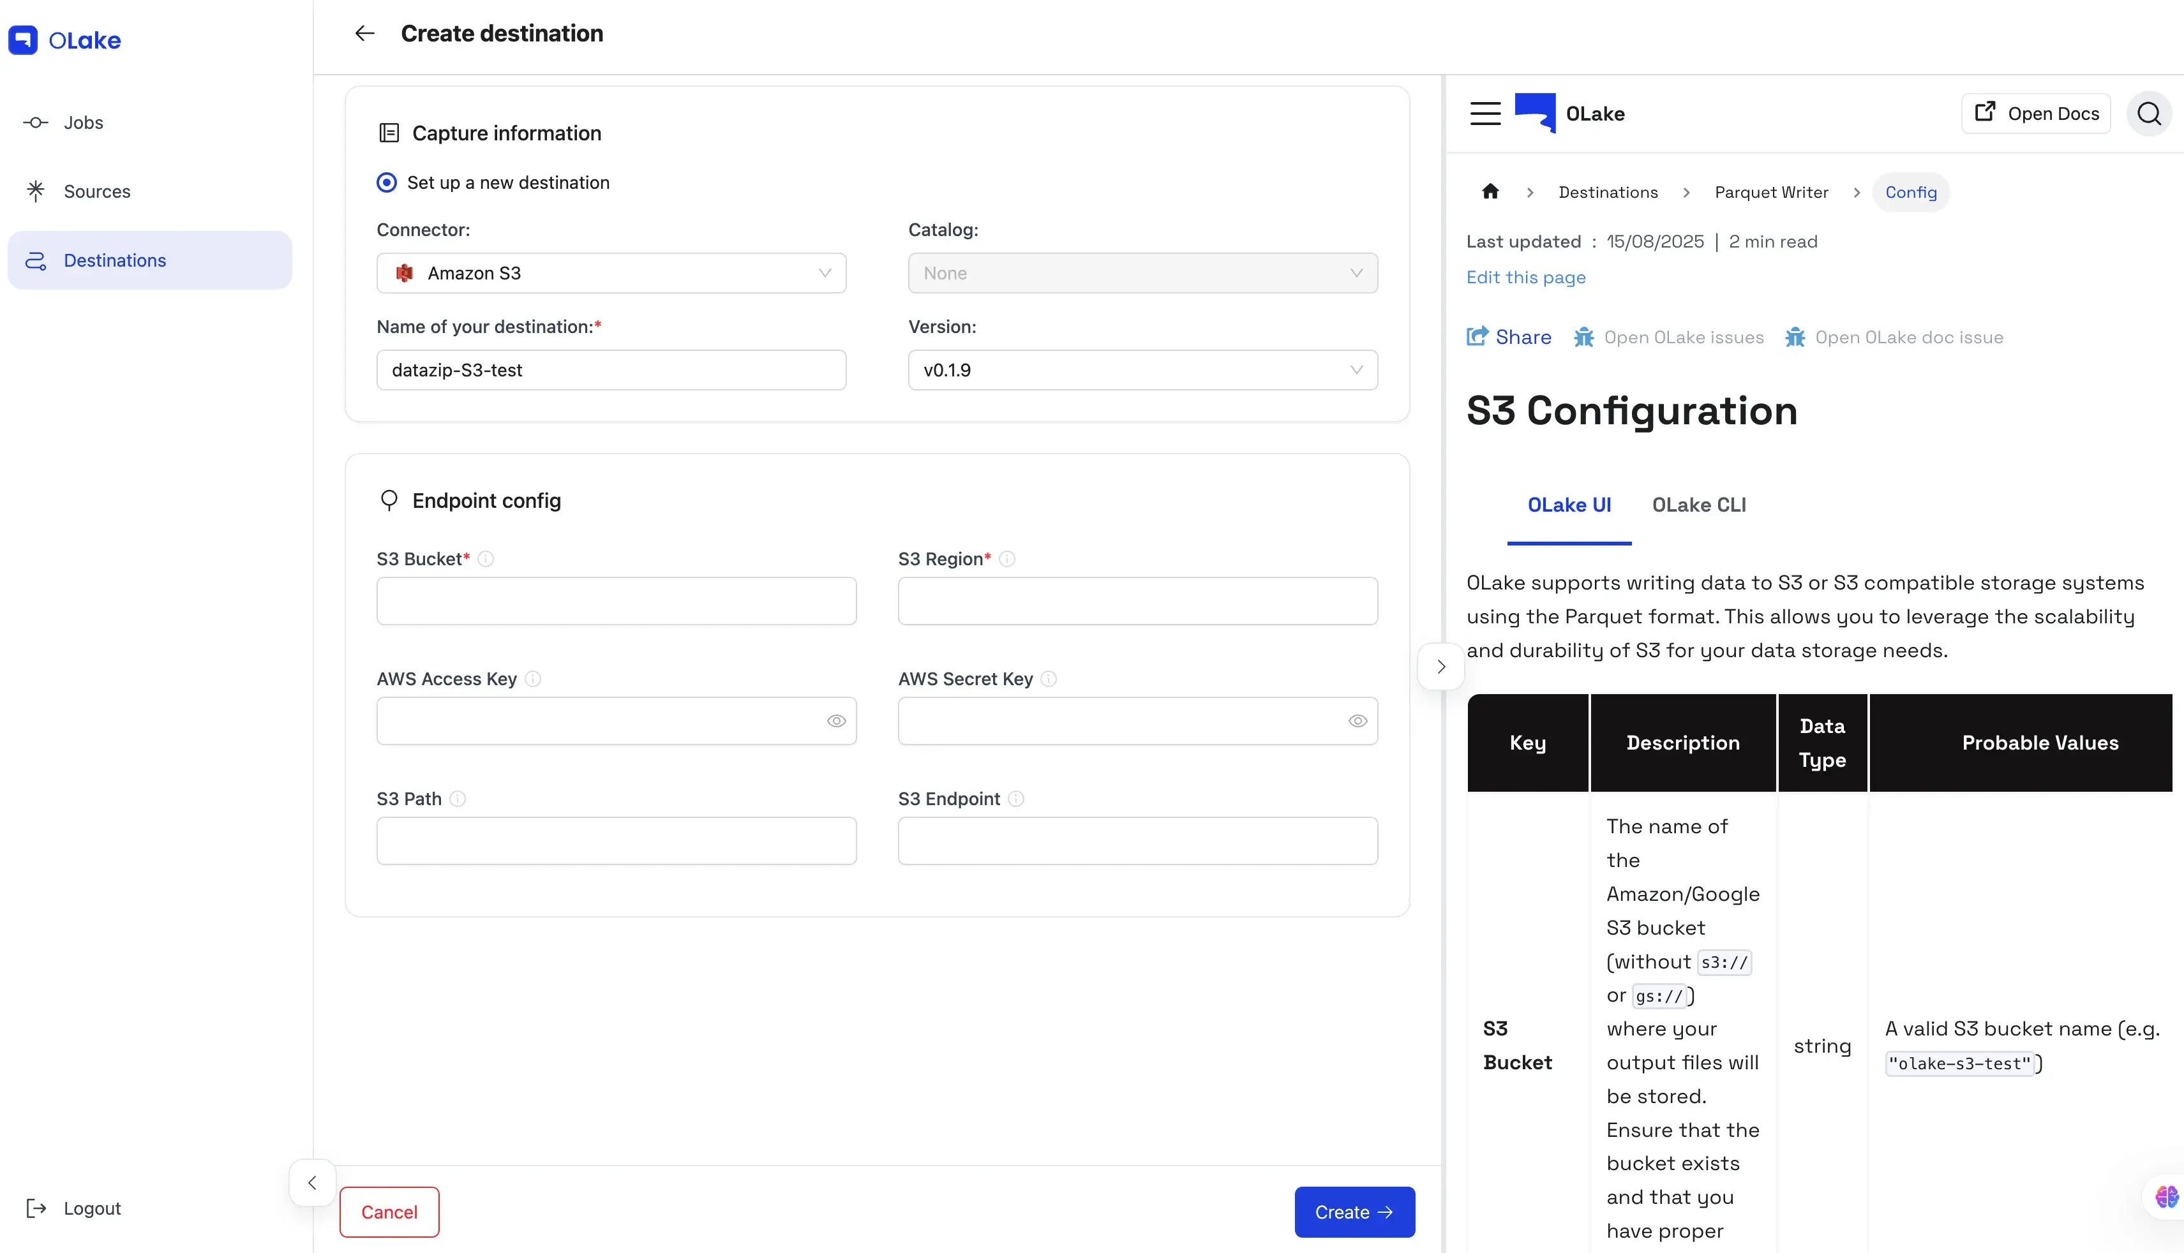
Task: Click the AWS Secret Key info icon
Action: [x=1049, y=679]
